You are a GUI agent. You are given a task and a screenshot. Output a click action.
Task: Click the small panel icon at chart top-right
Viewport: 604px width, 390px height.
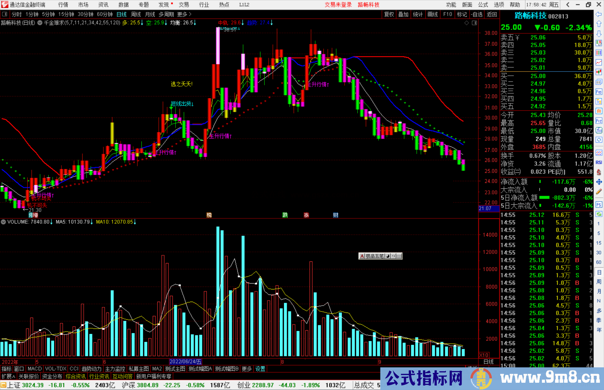pyautogui.click(x=474, y=23)
